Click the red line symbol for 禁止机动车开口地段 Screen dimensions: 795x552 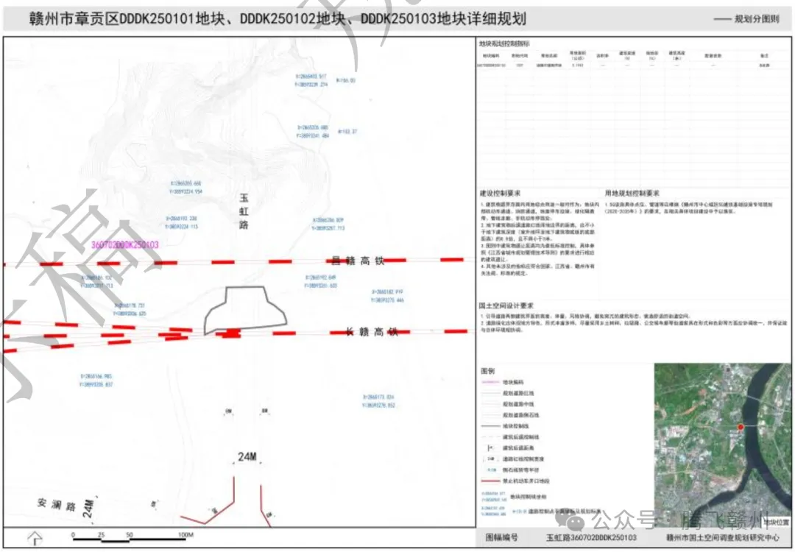coord(490,481)
